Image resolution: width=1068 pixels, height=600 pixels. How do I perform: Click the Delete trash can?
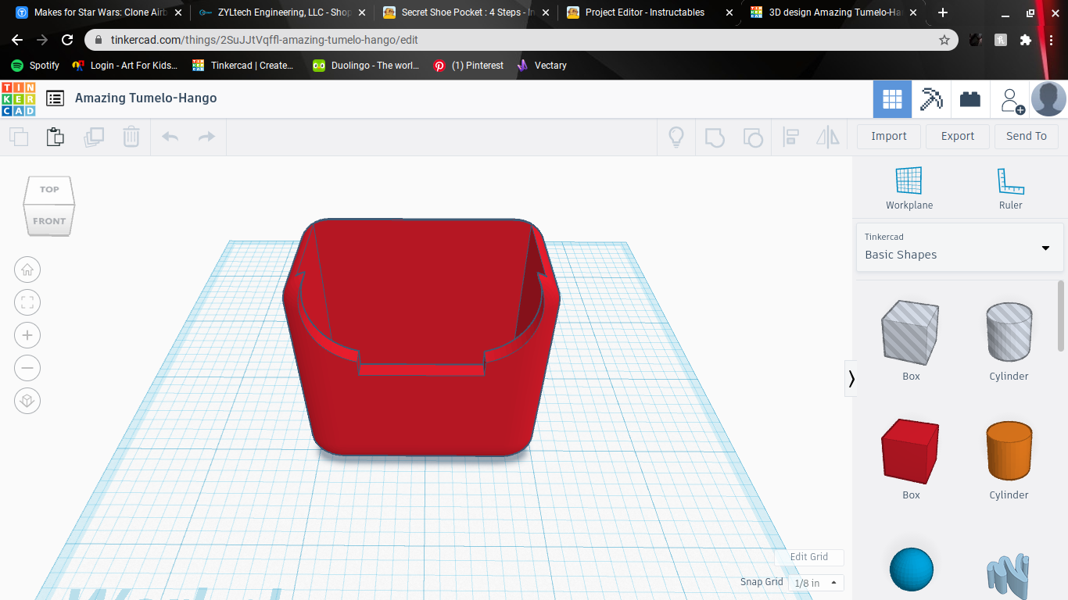pos(131,137)
